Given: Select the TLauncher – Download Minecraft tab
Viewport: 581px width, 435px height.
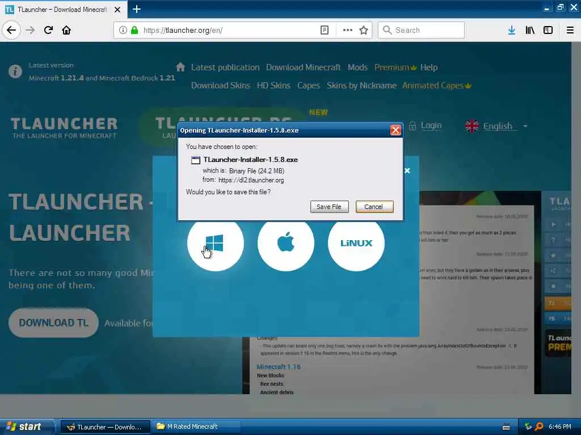Looking at the screenshot, I should pos(64,9).
